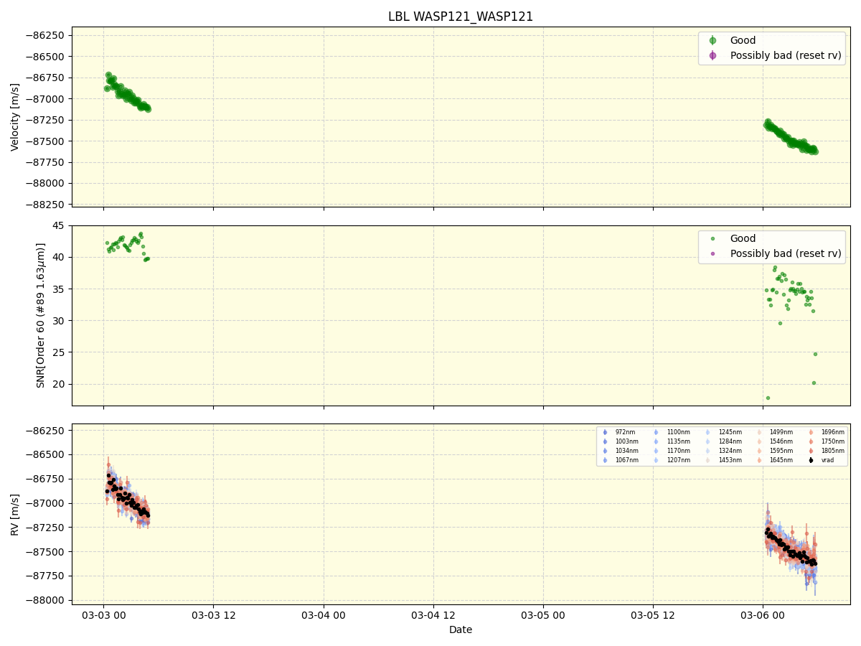
Task: Click the 03-04 12 date tick label
Action: pos(433,615)
